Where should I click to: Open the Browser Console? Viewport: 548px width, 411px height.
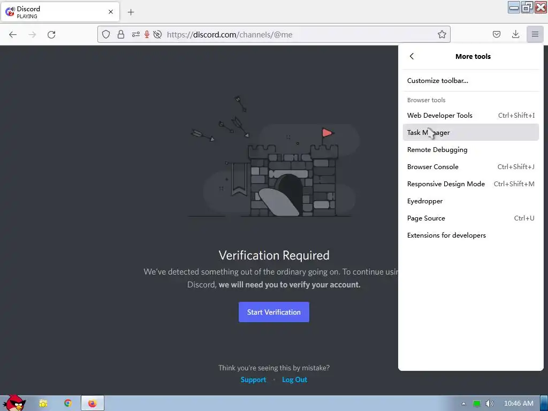(x=471, y=167)
